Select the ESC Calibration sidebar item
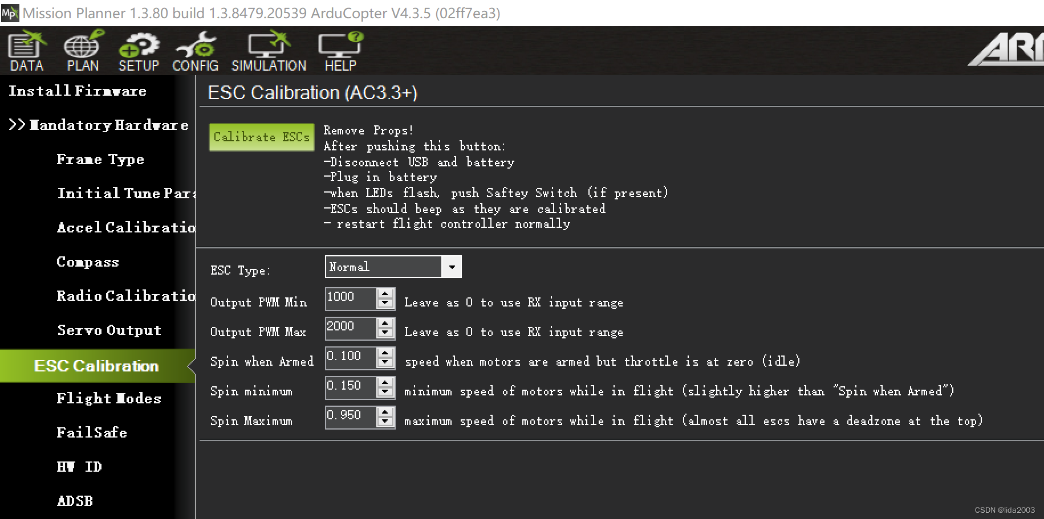The width and height of the screenshot is (1044, 519). (97, 366)
